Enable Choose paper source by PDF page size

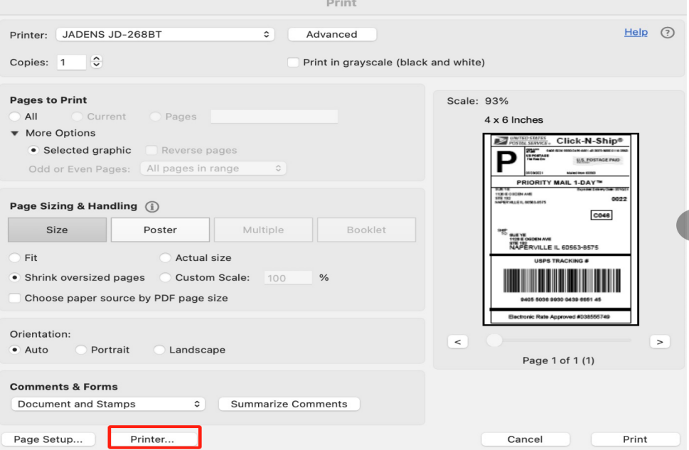click(x=15, y=299)
